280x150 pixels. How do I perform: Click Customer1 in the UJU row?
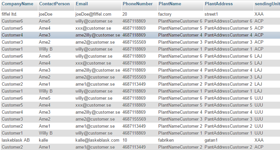coord(12,133)
